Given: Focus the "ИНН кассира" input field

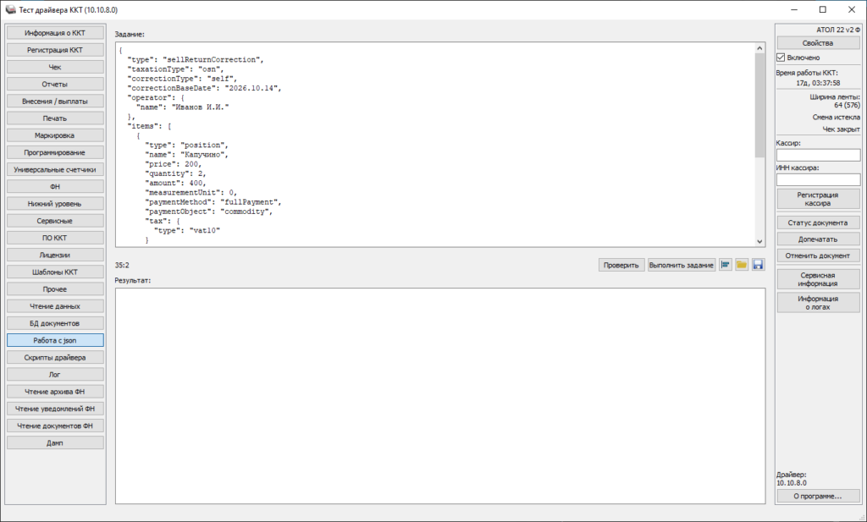Looking at the screenshot, I should (x=819, y=180).
